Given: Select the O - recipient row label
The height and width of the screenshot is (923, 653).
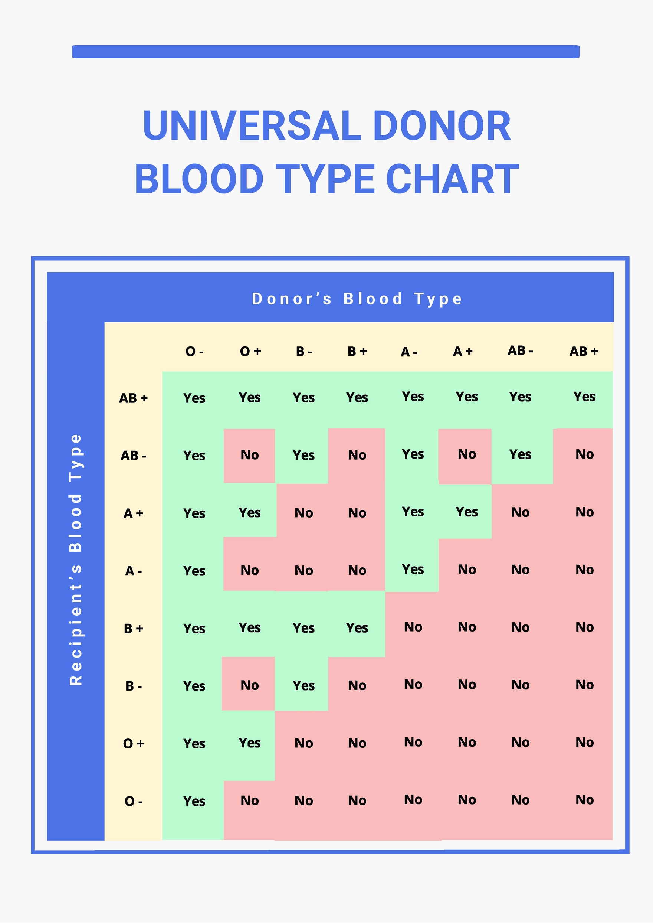Looking at the screenshot, I should (x=133, y=801).
